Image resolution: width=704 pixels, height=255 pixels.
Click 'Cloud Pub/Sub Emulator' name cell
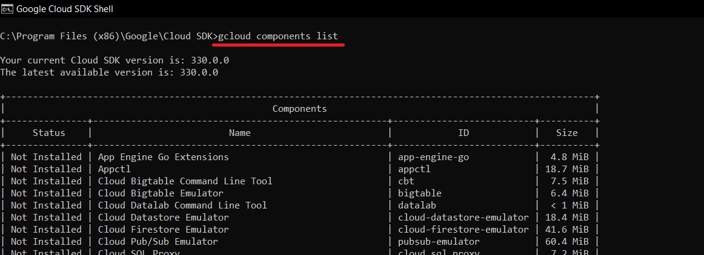(x=158, y=242)
